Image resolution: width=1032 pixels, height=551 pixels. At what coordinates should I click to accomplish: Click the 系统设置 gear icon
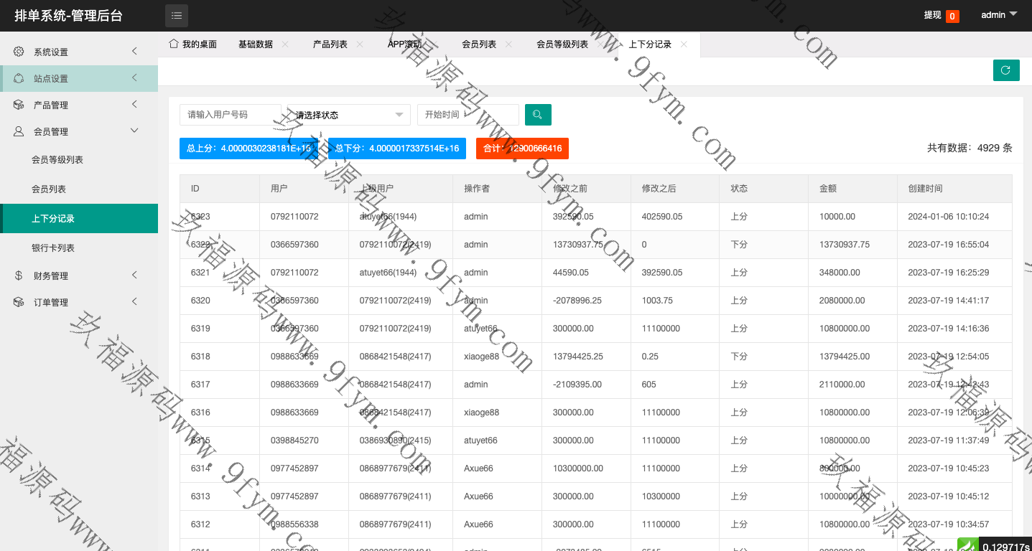point(19,52)
